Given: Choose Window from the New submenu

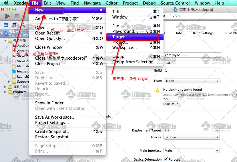Looking at the screenshot, I should pyautogui.click(x=135, y=17).
